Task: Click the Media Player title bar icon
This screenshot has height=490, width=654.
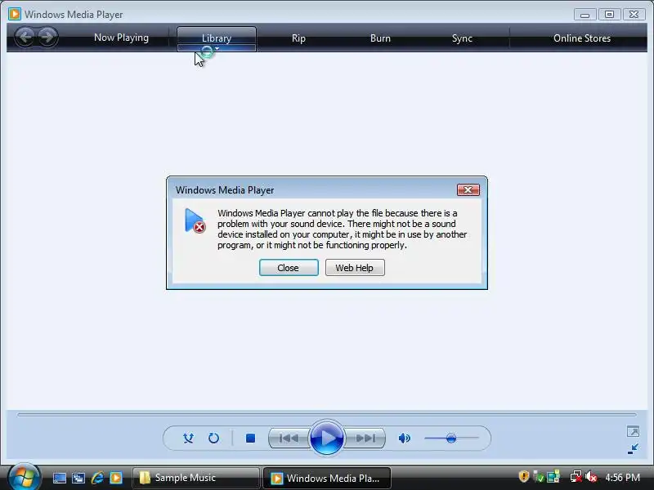Action: pos(15,14)
